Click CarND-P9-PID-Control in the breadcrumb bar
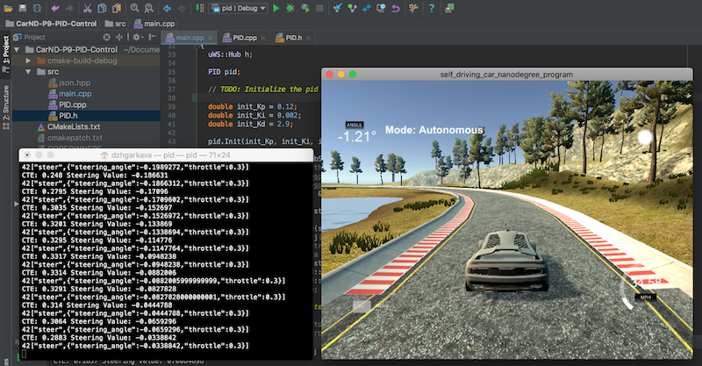The height and width of the screenshot is (366, 702). (51, 24)
